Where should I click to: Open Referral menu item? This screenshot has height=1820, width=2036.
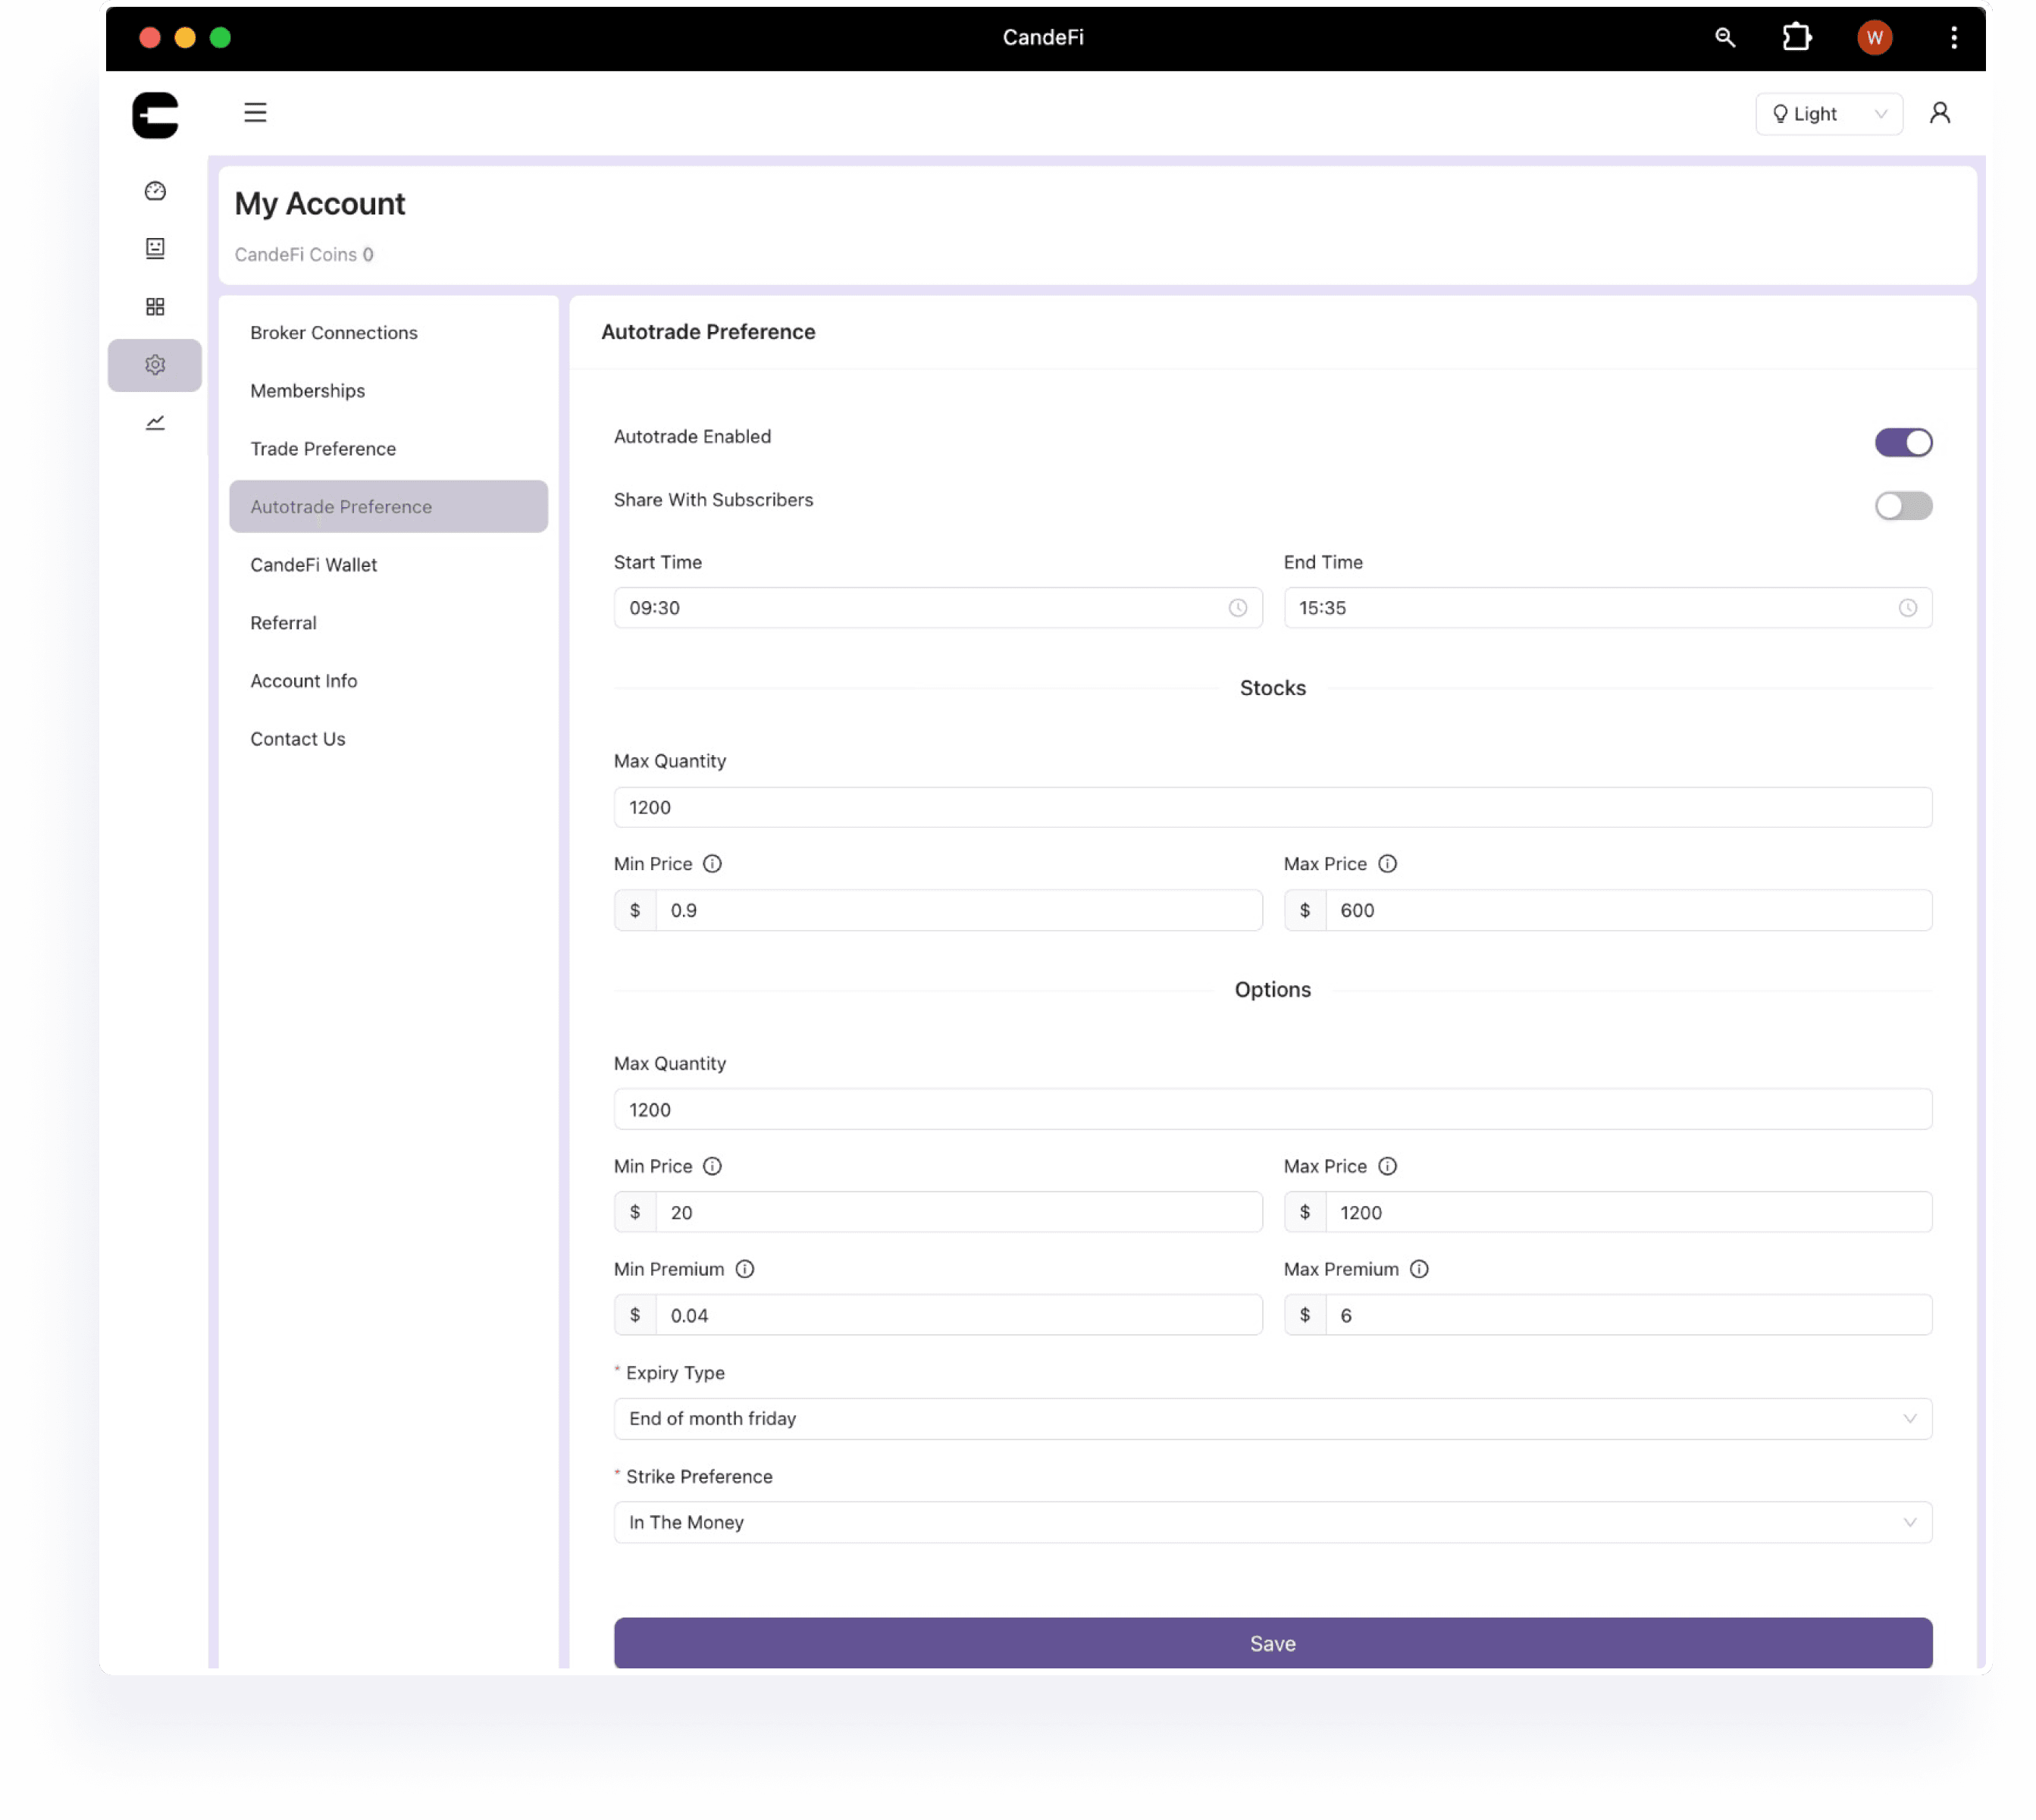pyautogui.click(x=388, y=623)
